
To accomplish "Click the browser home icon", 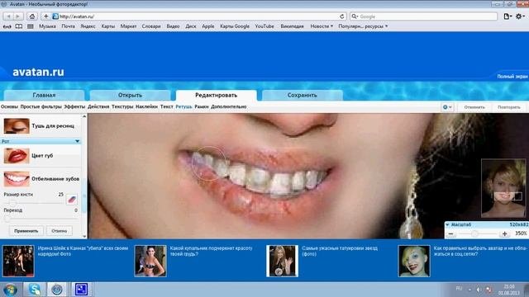I will click(x=32, y=16).
